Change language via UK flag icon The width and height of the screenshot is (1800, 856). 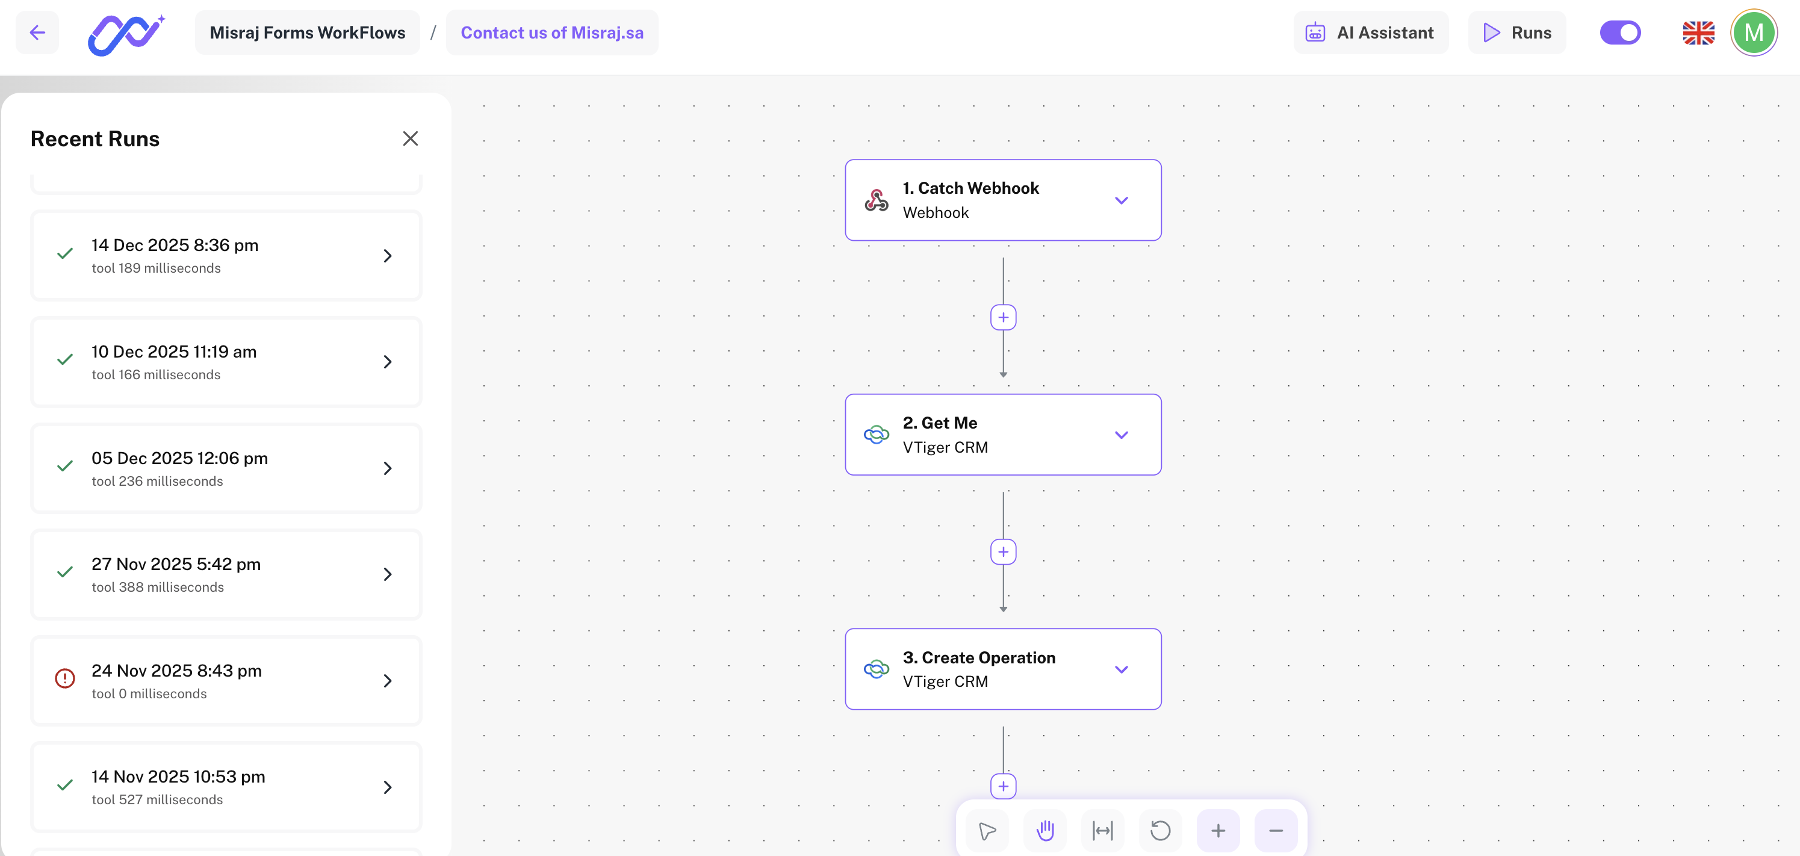point(1699,32)
